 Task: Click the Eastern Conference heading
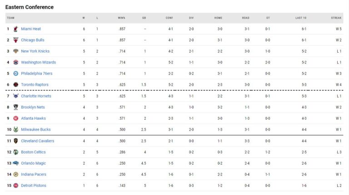[30, 7]
